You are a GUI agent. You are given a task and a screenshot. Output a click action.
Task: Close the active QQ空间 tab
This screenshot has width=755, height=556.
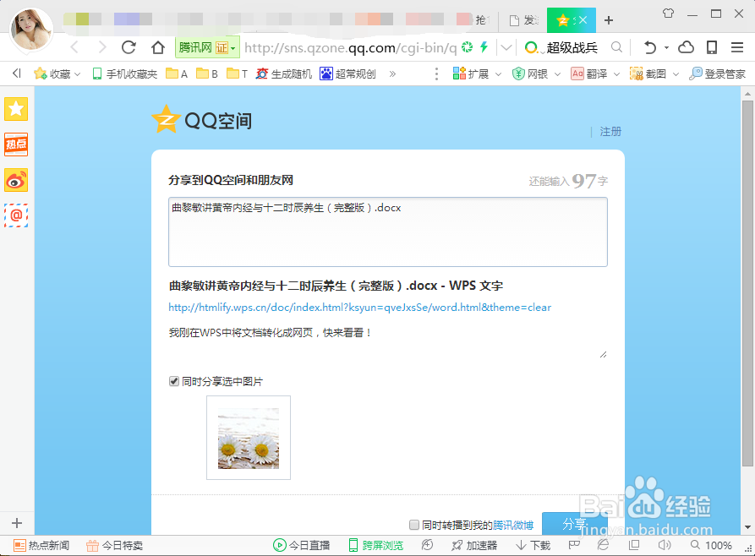[583, 19]
